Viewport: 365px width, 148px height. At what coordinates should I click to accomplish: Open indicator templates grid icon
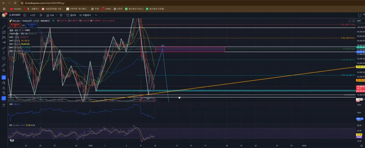pyautogui.click(x=61, y=15)
